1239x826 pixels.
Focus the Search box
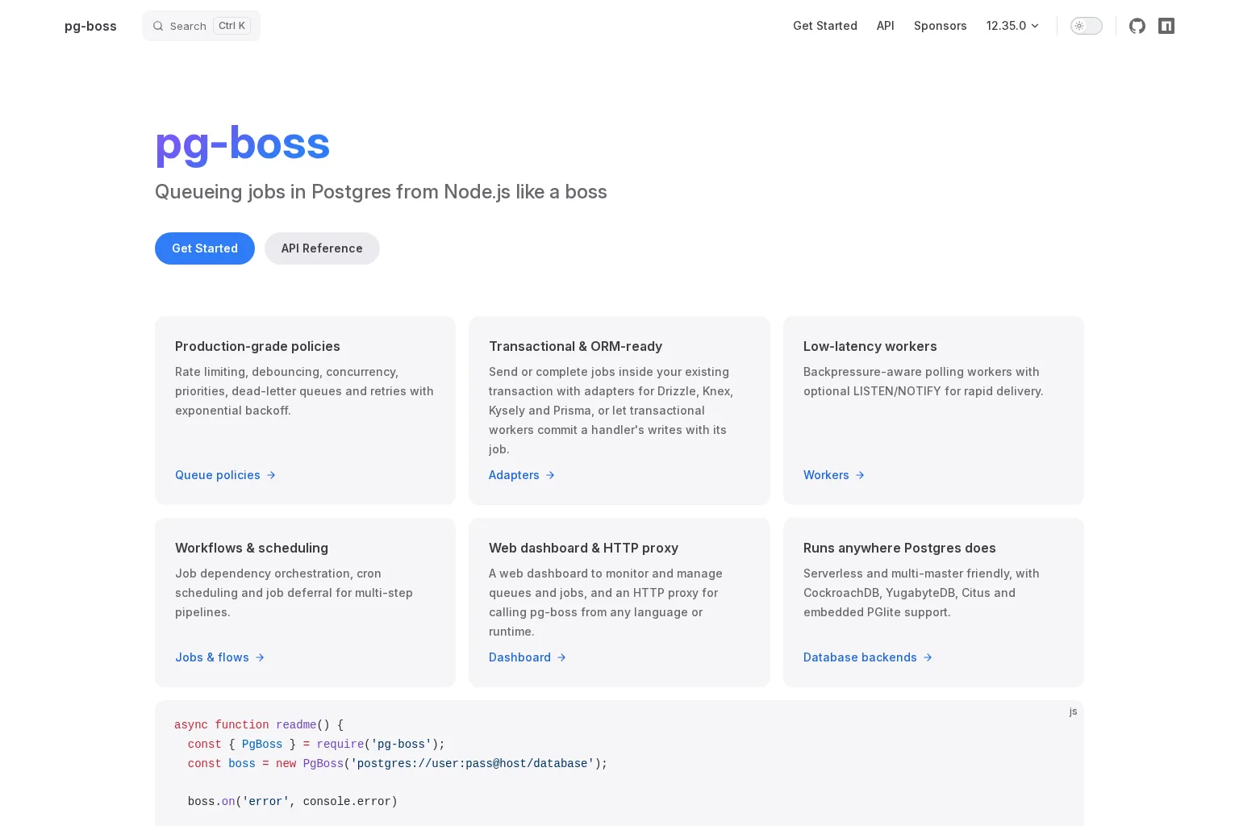coord(202,26)
